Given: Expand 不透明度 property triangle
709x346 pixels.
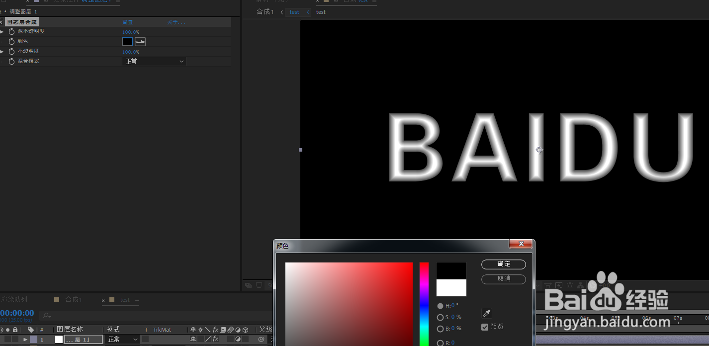Looking at the screenshot, I should pos(2,51).
